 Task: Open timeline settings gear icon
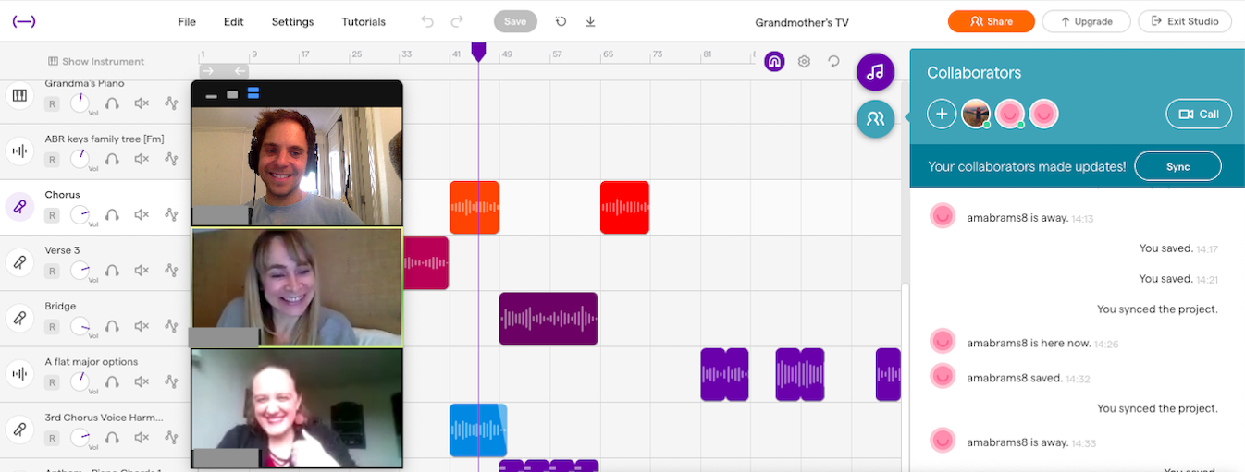point(804,61)
